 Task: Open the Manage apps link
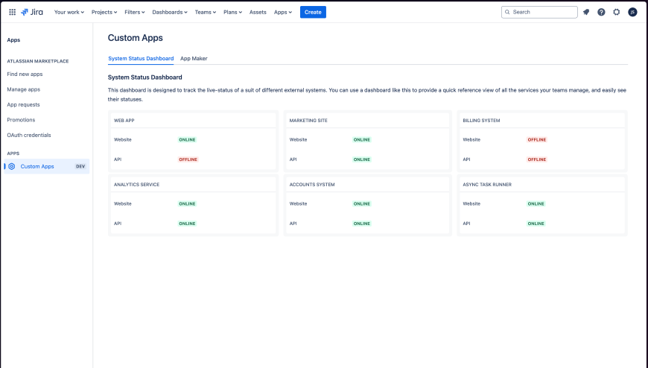[23, 89]
